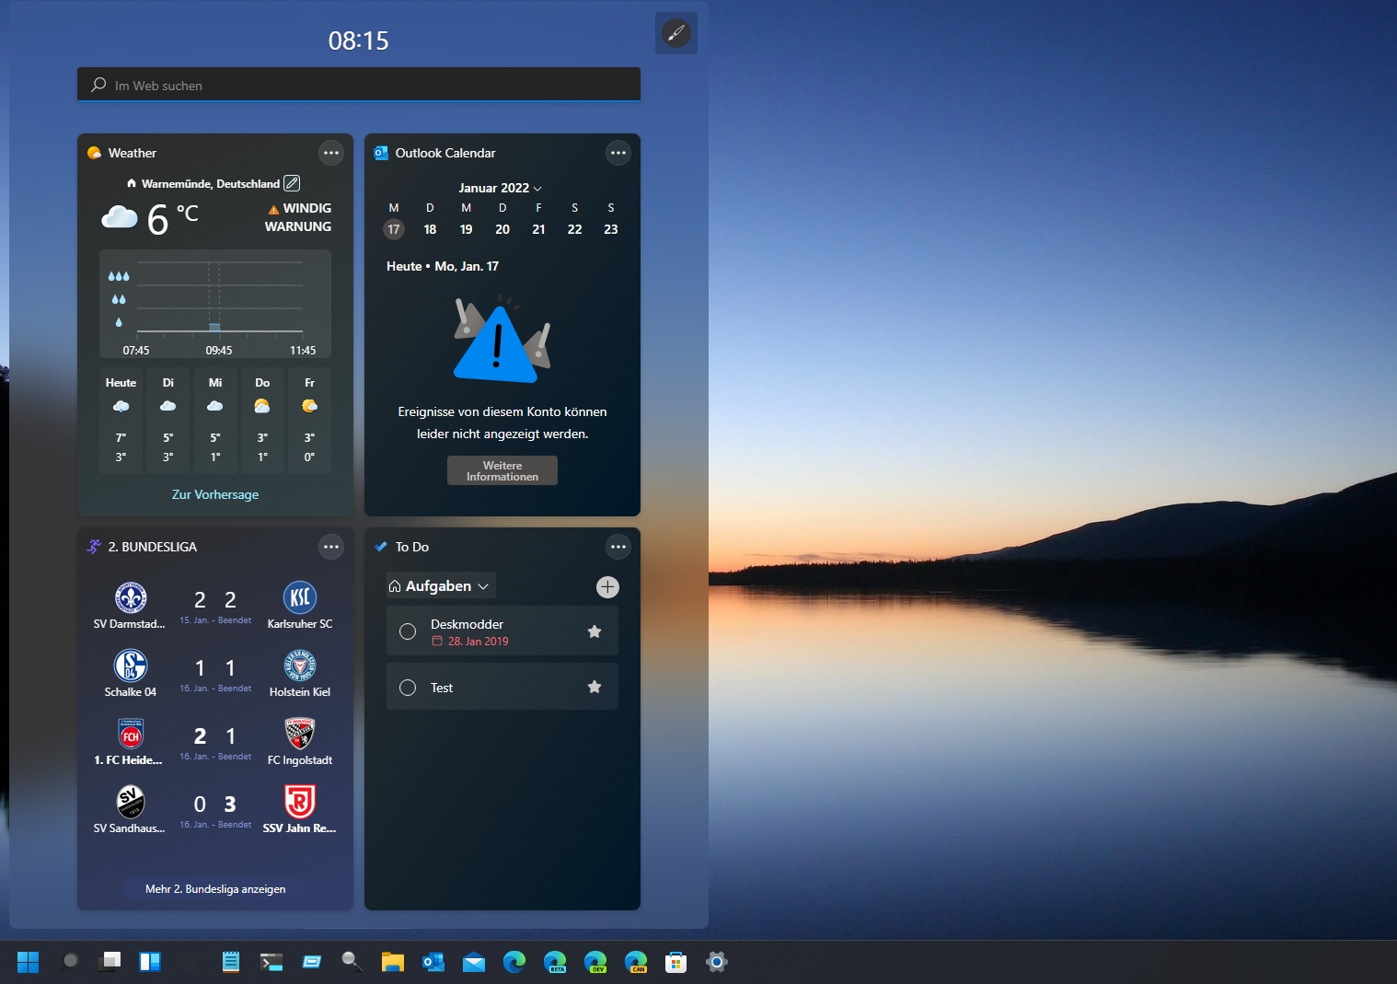The image size is (1397, 984).
Task: Select calendar day 20
Action: (502, 229)
